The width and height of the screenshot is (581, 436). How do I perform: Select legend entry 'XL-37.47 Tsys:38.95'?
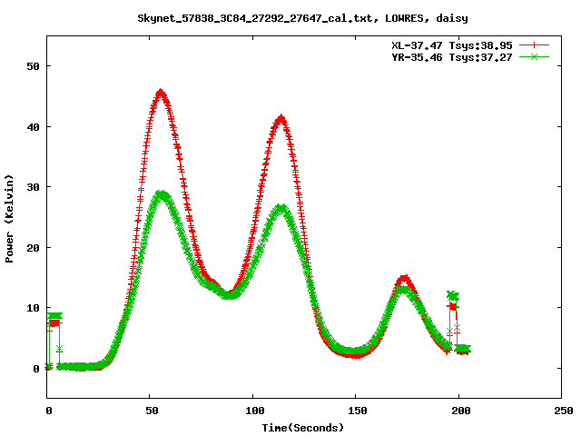click(x=452, y=45)
